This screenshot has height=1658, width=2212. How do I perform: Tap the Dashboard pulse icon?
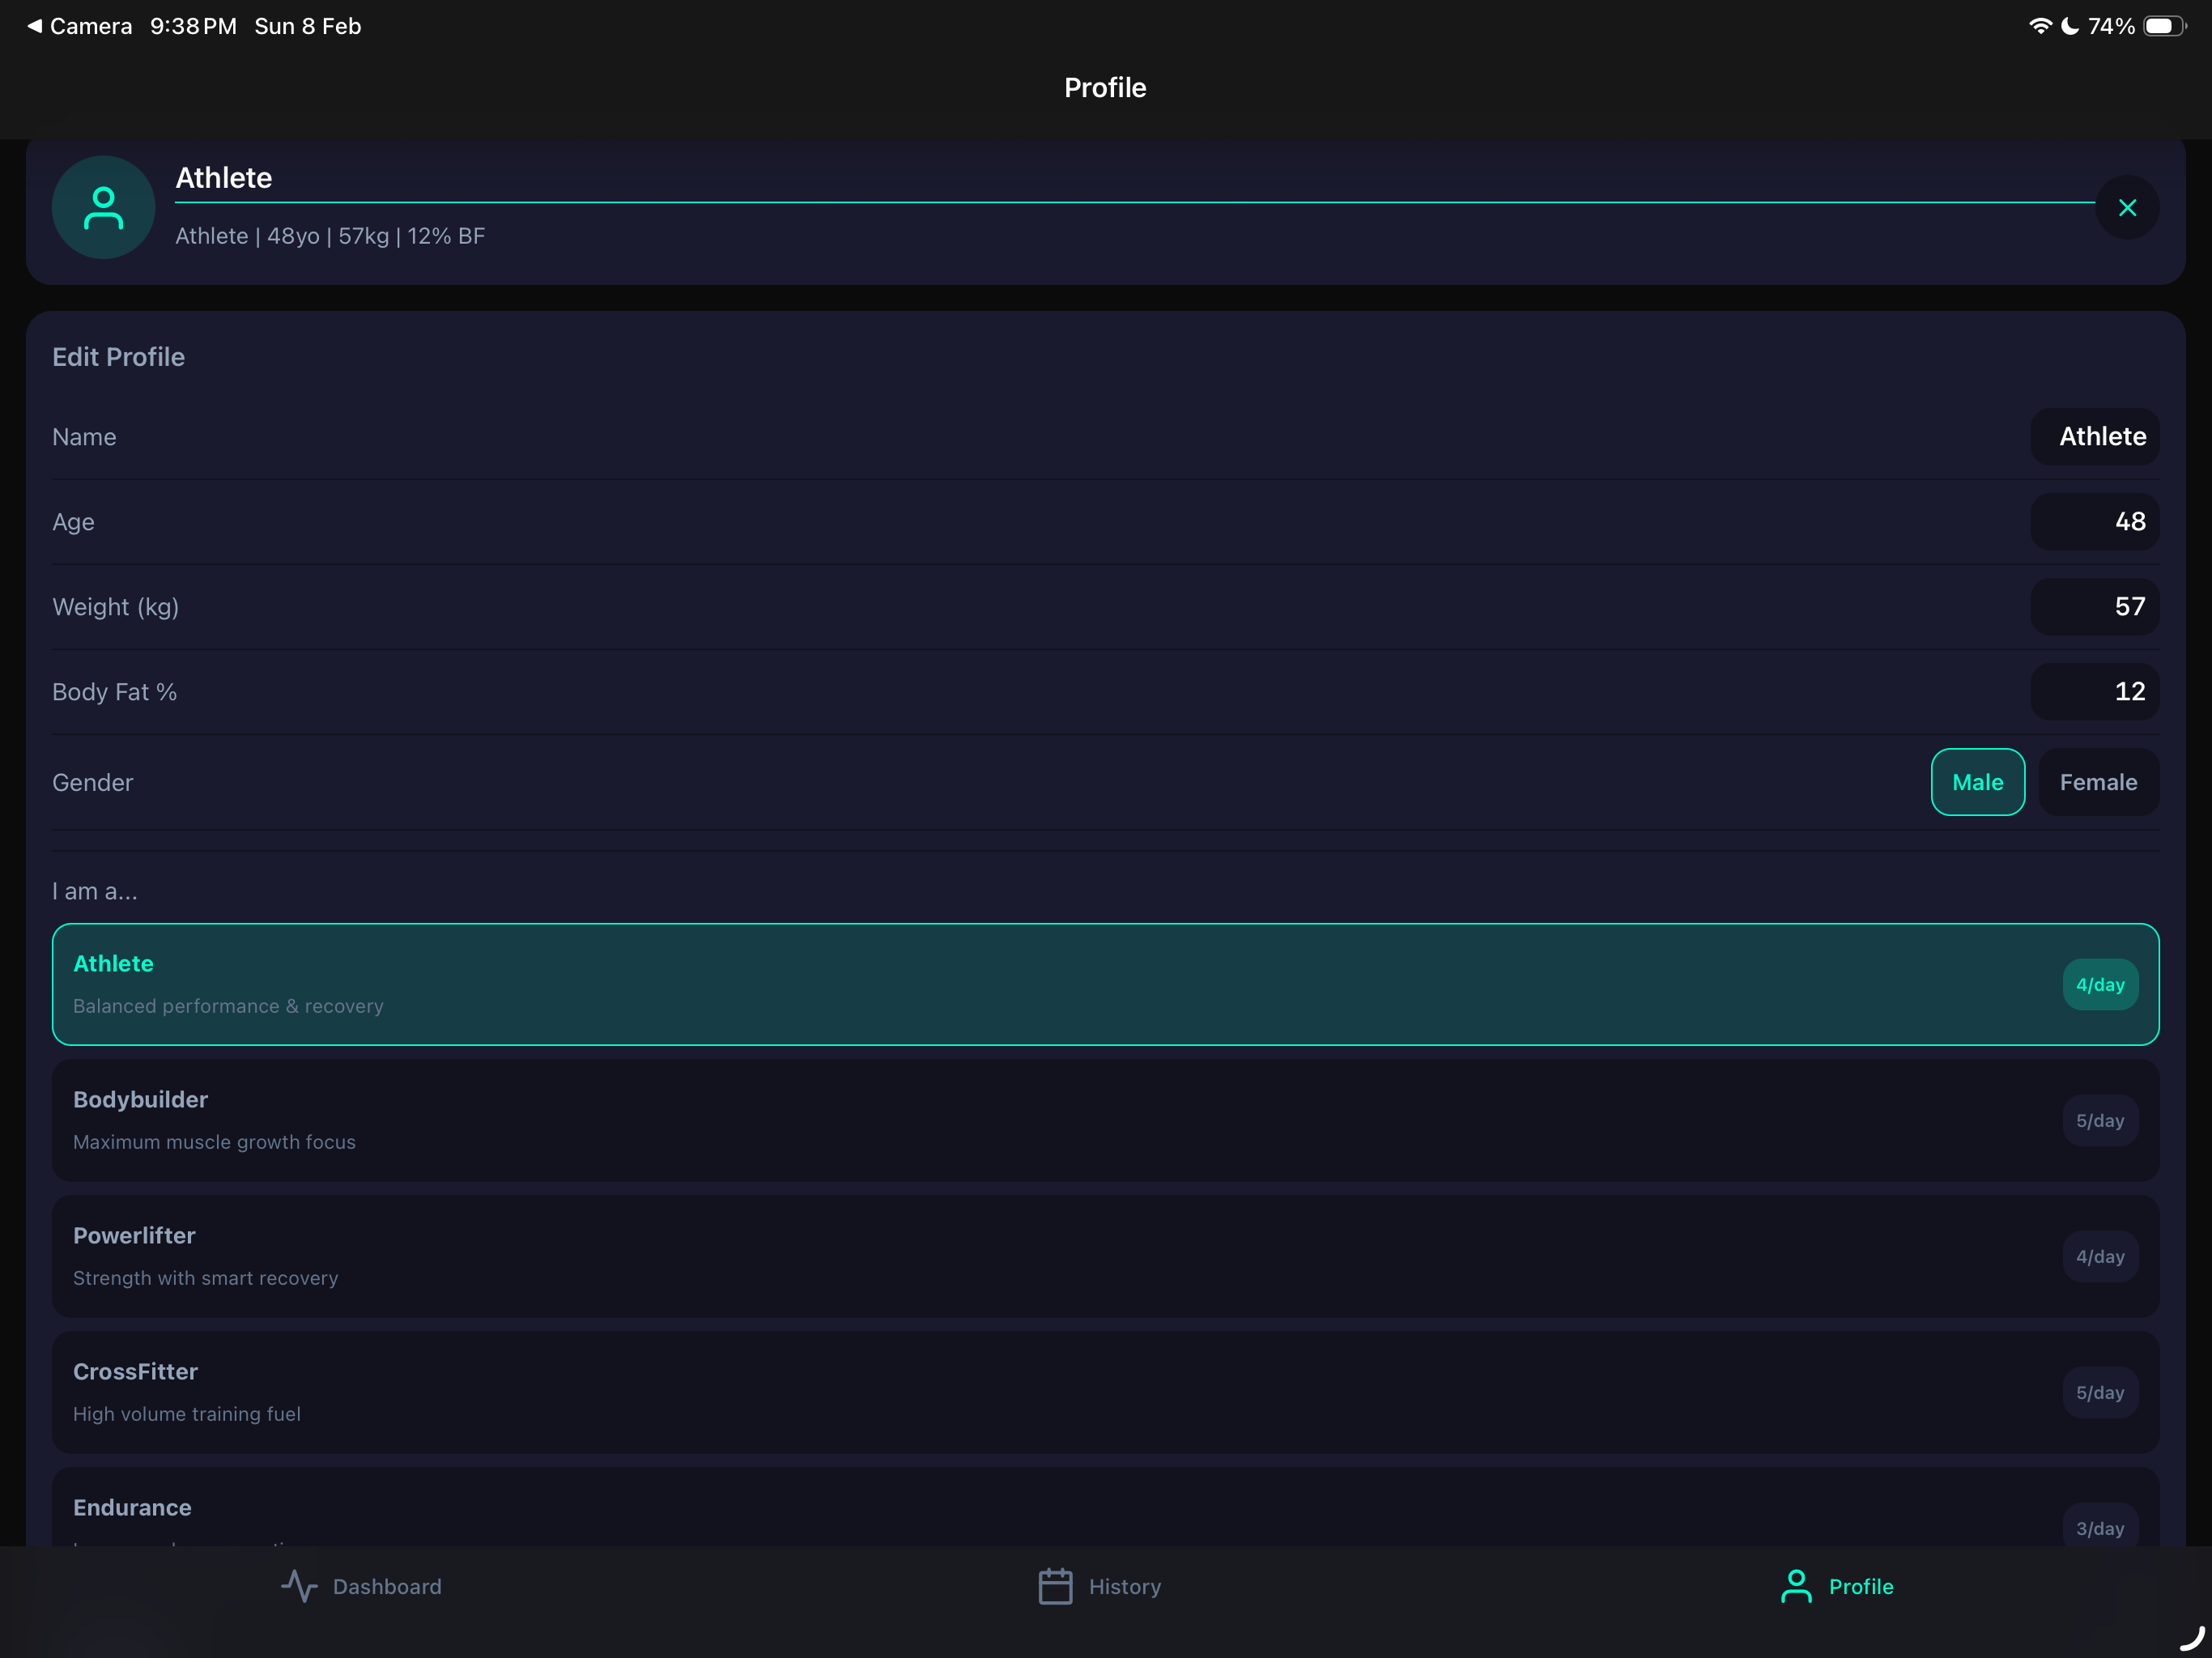pyautogui.click(x=299, y=1586)
